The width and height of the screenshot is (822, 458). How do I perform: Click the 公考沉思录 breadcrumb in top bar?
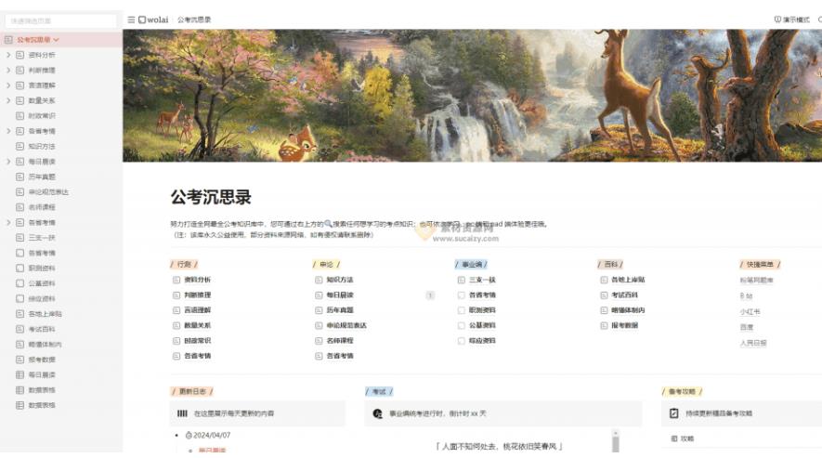click(194, 20)
